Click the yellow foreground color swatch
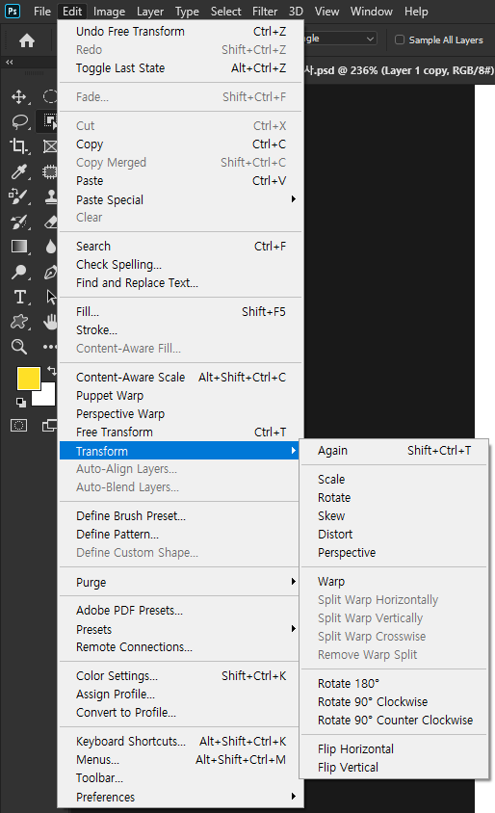Image resolution: width=495 pixels, height=813 pixels. pyautogui.click(x=27, y=377)
